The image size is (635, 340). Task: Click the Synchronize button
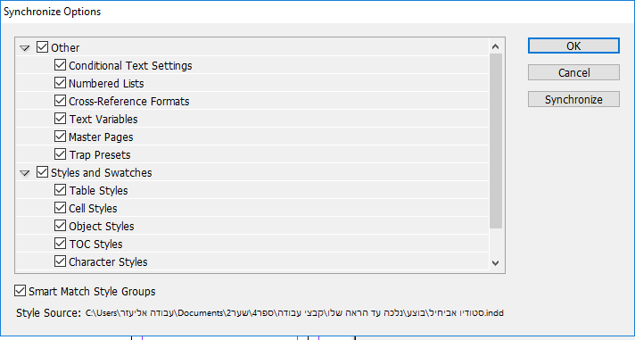coord(573,99)
